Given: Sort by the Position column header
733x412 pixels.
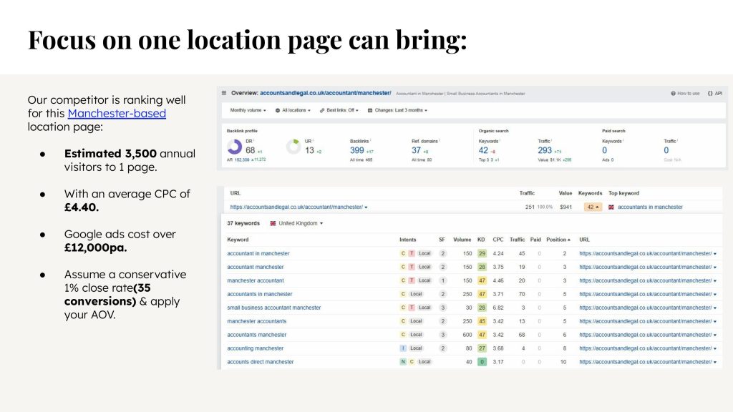Looking at the screenshot, I should coord(558,240).
